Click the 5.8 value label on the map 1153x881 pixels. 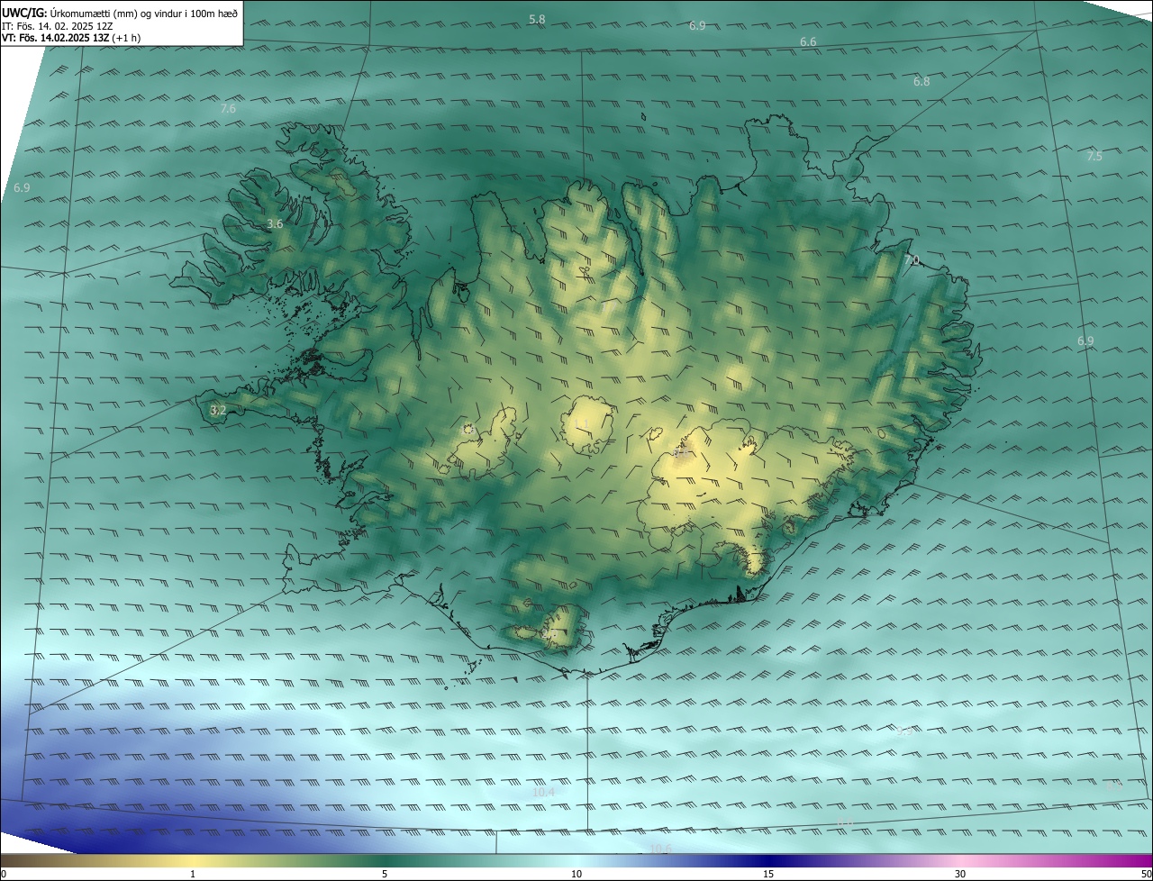[537, 19]
